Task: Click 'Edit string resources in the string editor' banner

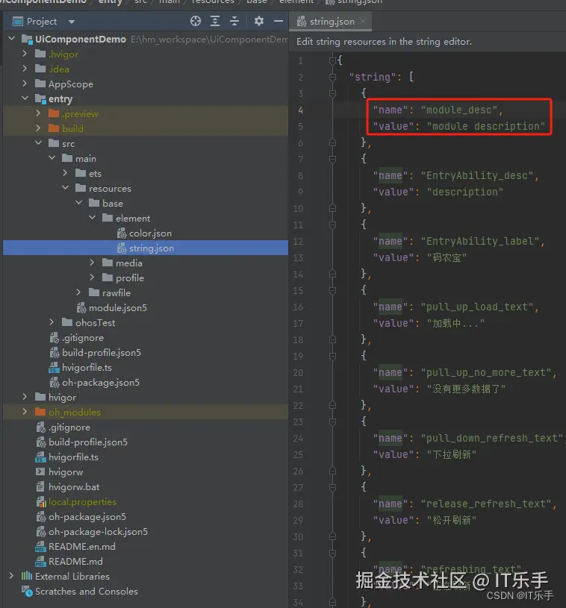Action: (x=384, y=42)
